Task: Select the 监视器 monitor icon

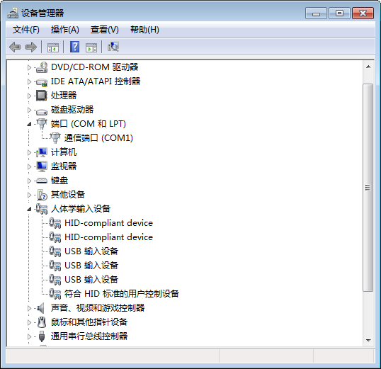Action: (x=42, y=166)
